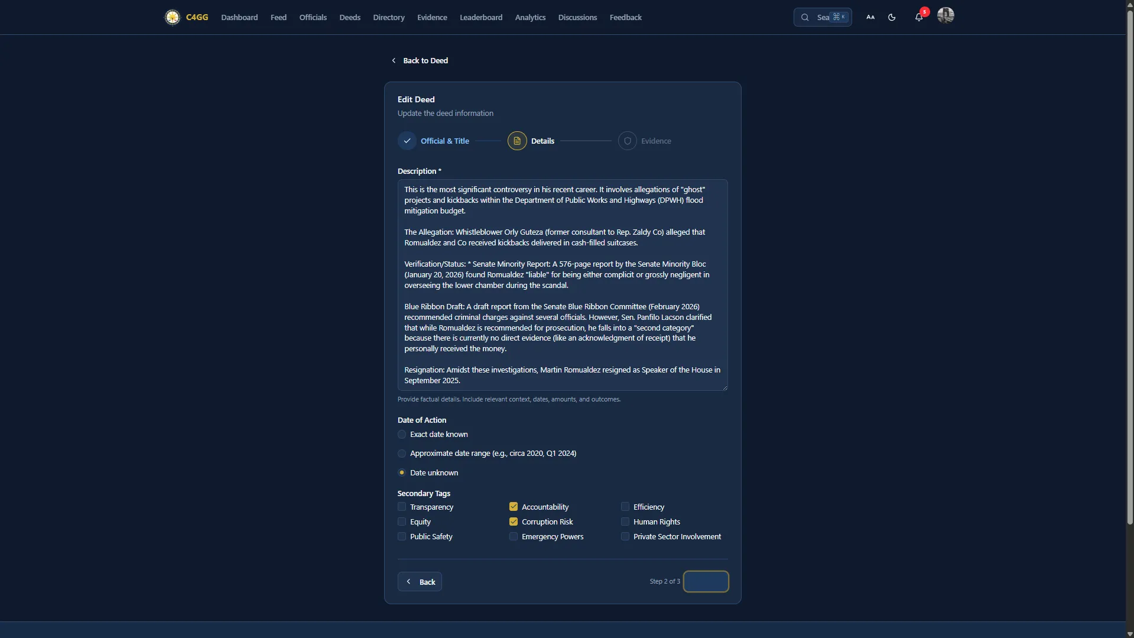Click inside the Description text area

coord(562,284)
